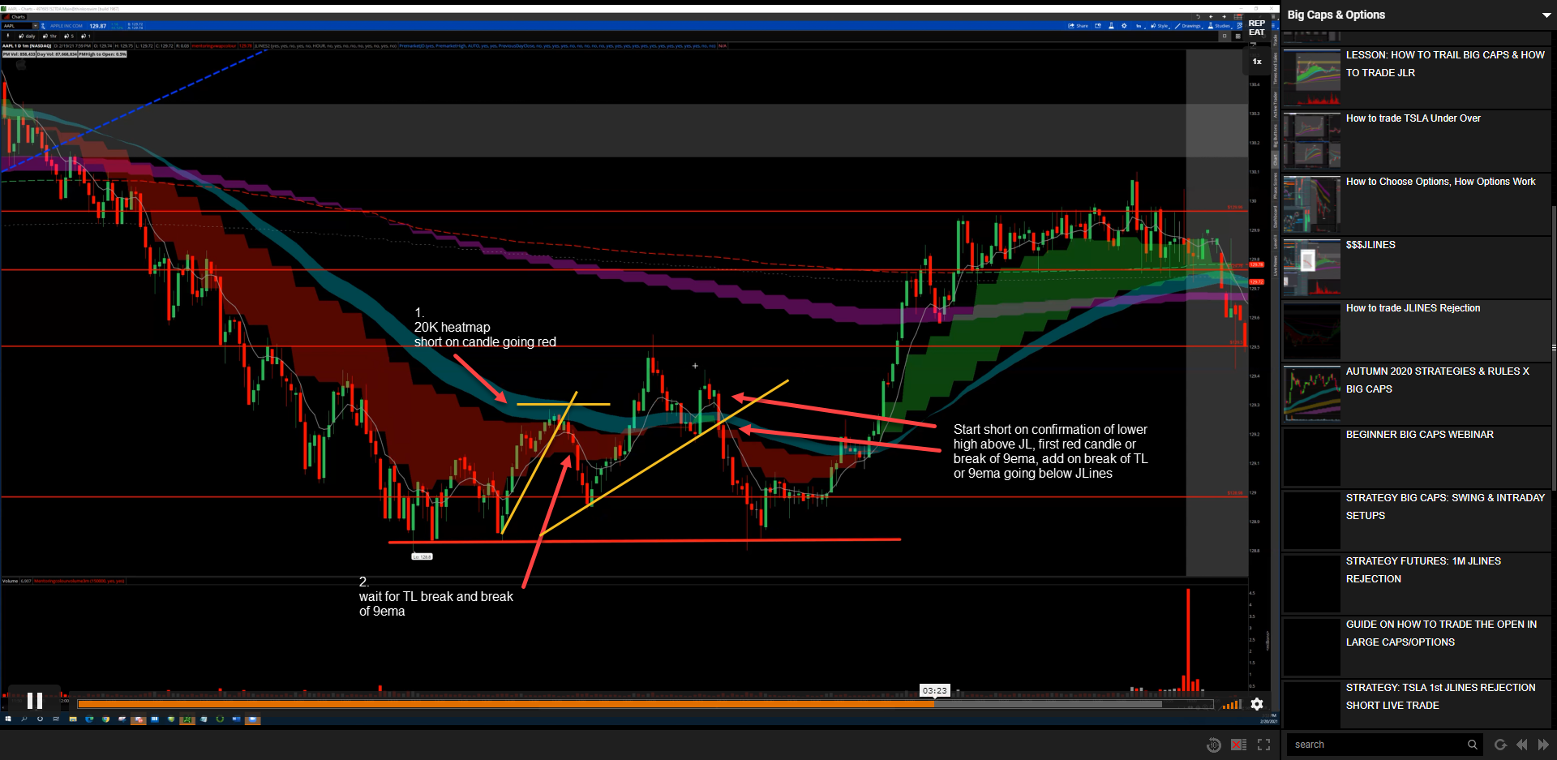Image resolution: width=1557 pixels, height=760 pixels.
Task: Click the search magnifier icon
Action: pyautogui.click(x=1473, y=745)
